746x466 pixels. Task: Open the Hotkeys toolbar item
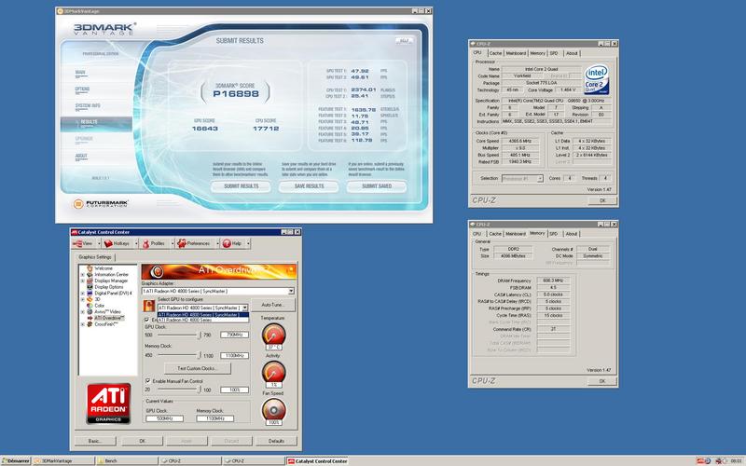point(117,243)
